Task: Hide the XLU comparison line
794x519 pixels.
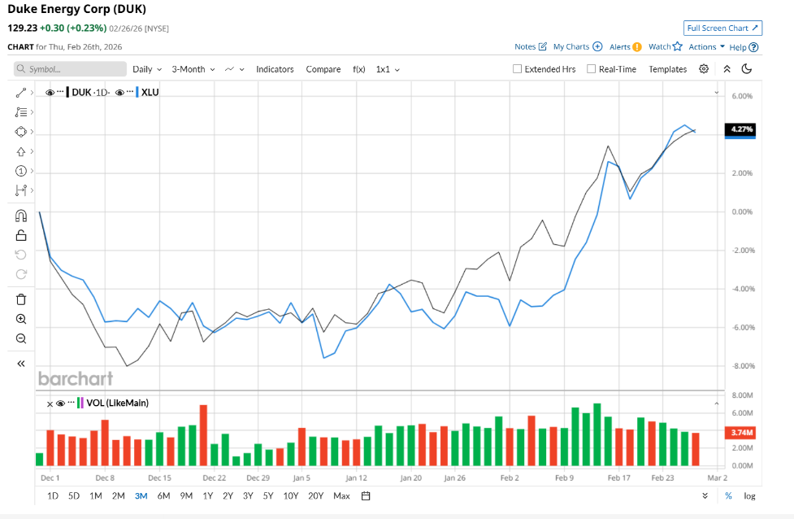Action: [119, 93]
